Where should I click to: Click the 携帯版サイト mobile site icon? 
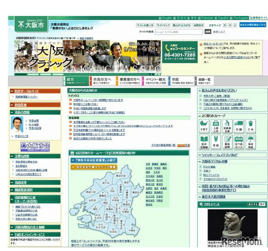pos(259,18)
